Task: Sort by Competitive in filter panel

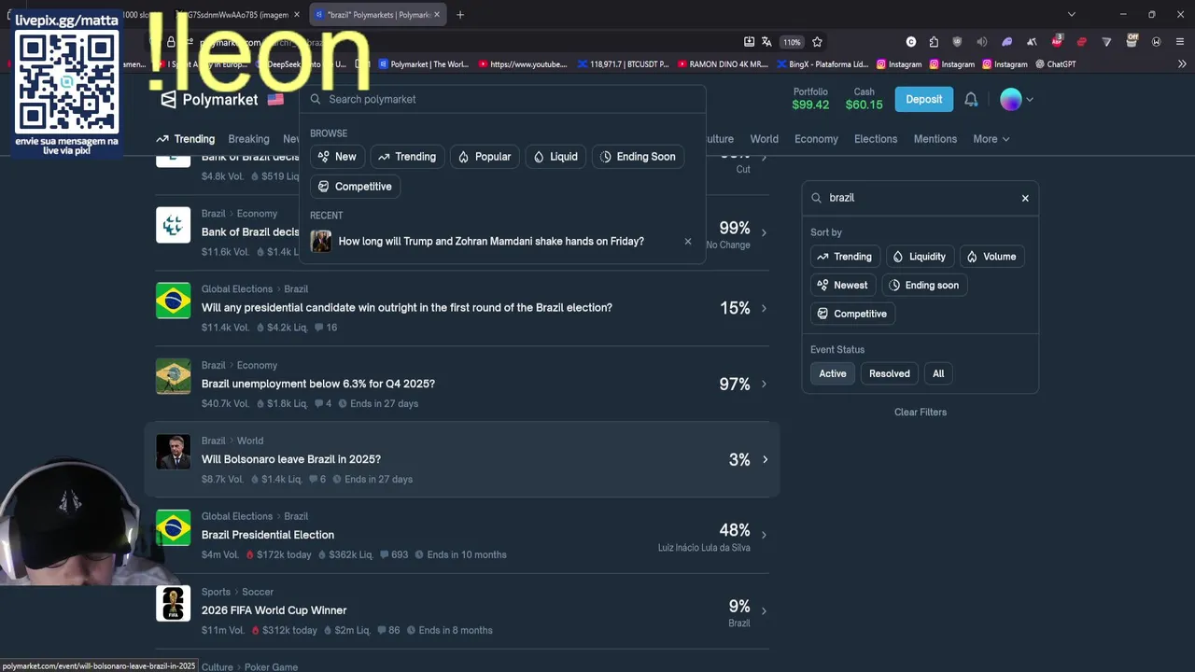Action: coord(852,315)
